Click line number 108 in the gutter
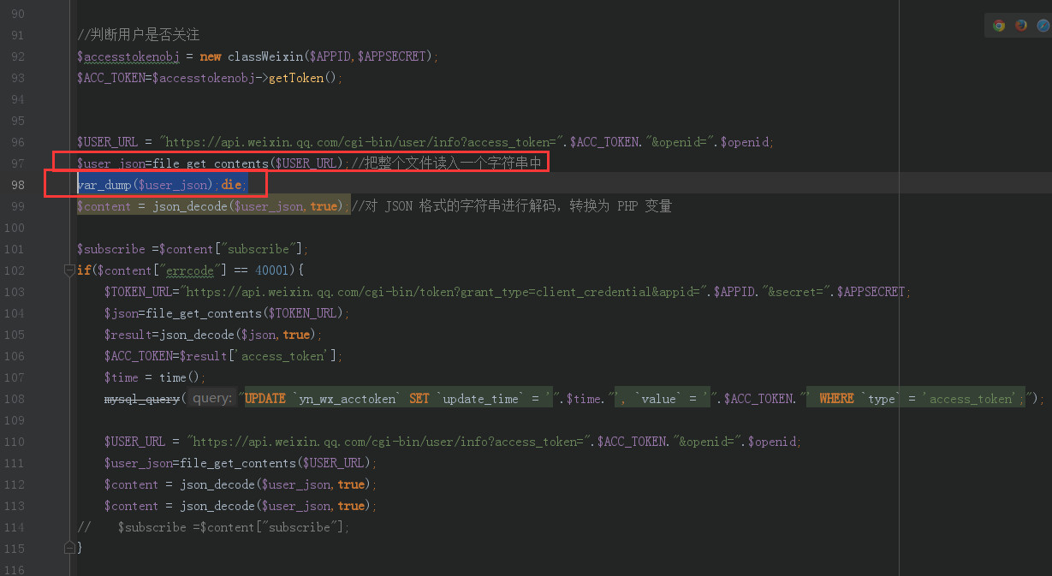 coord(15,399)
